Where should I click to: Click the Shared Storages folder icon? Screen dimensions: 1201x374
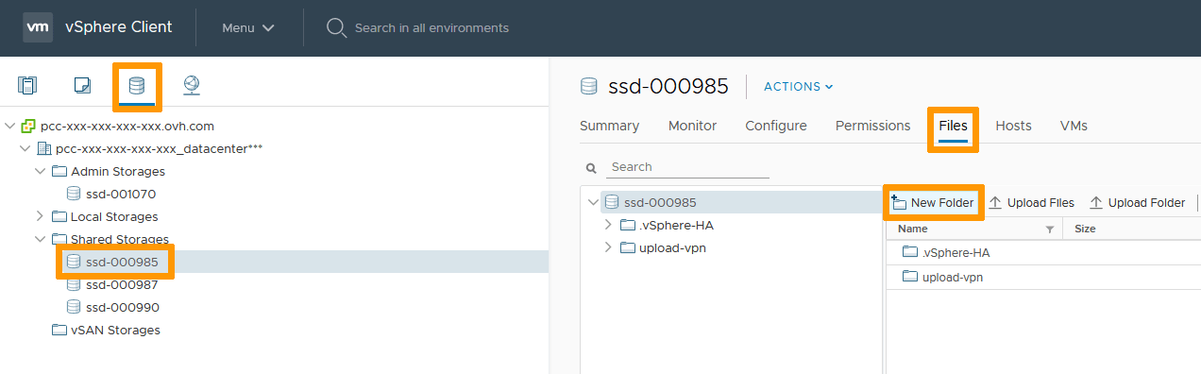59,239
